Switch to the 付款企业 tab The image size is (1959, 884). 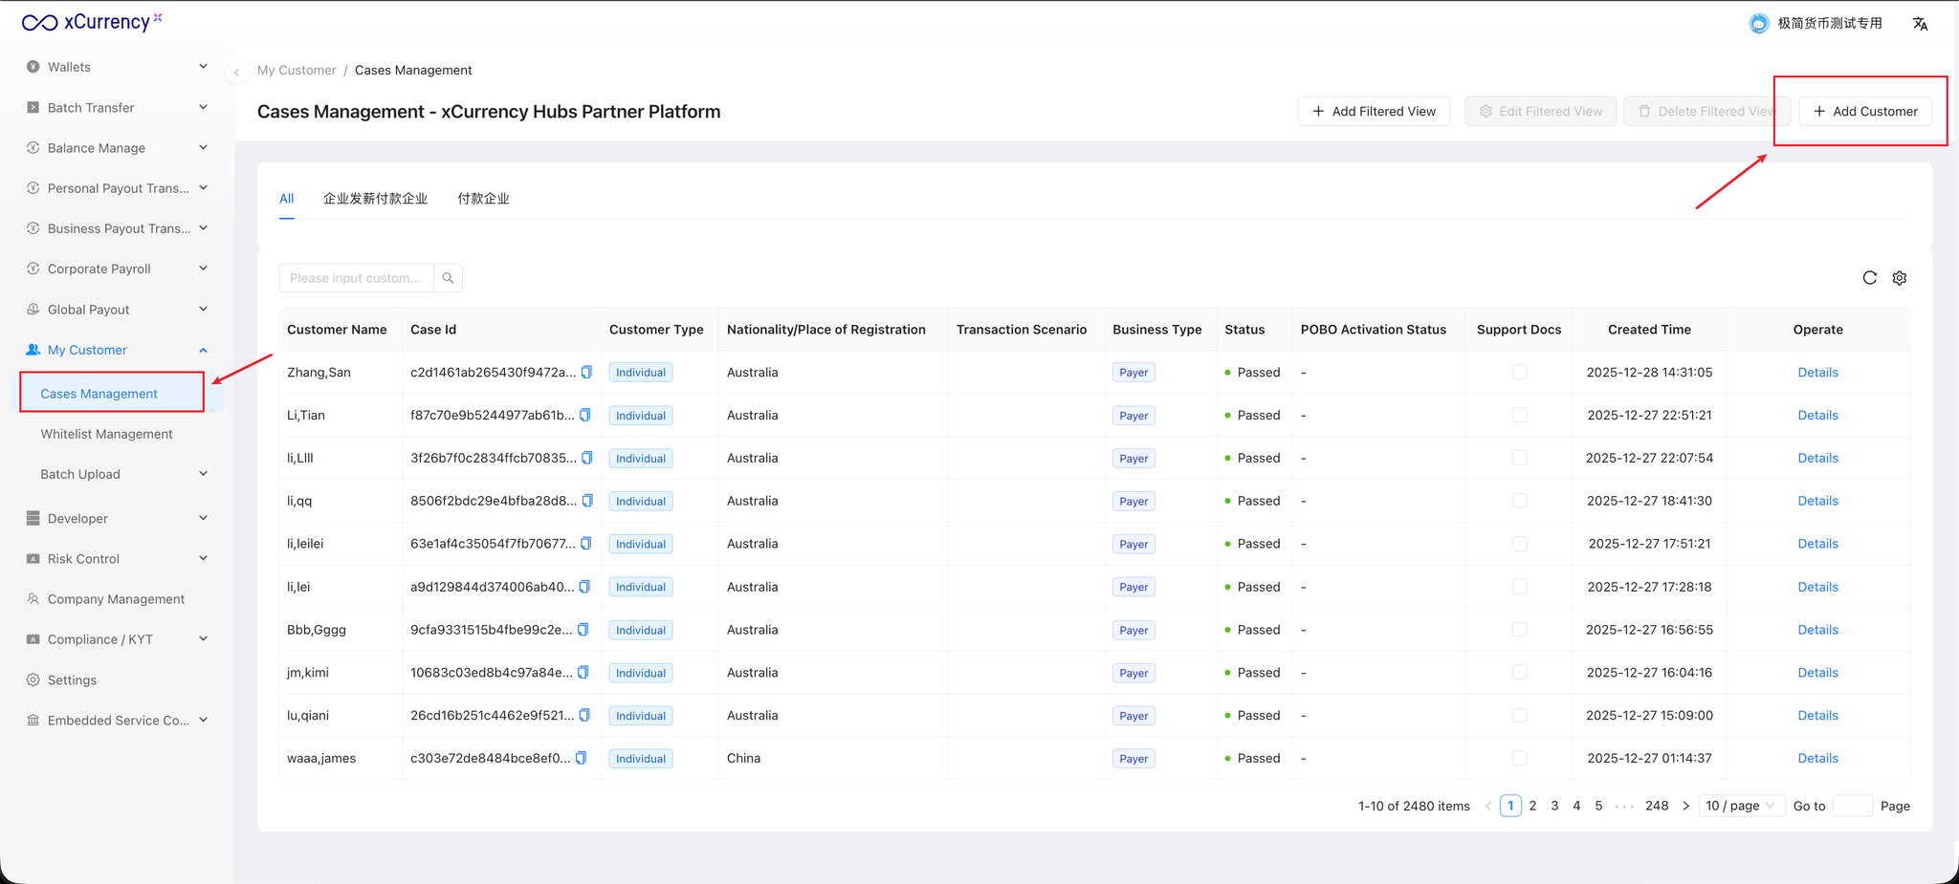pos(483,199)
